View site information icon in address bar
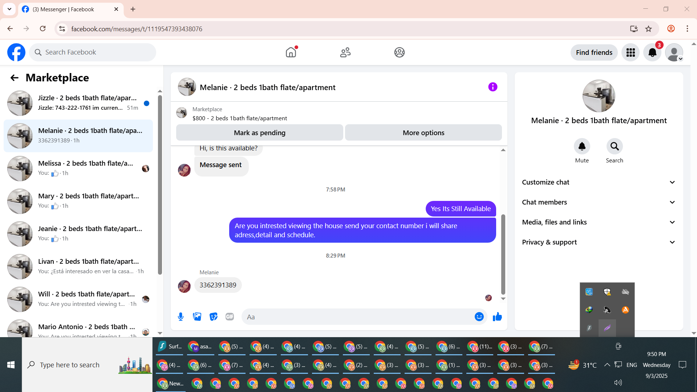 click(62, 29)
